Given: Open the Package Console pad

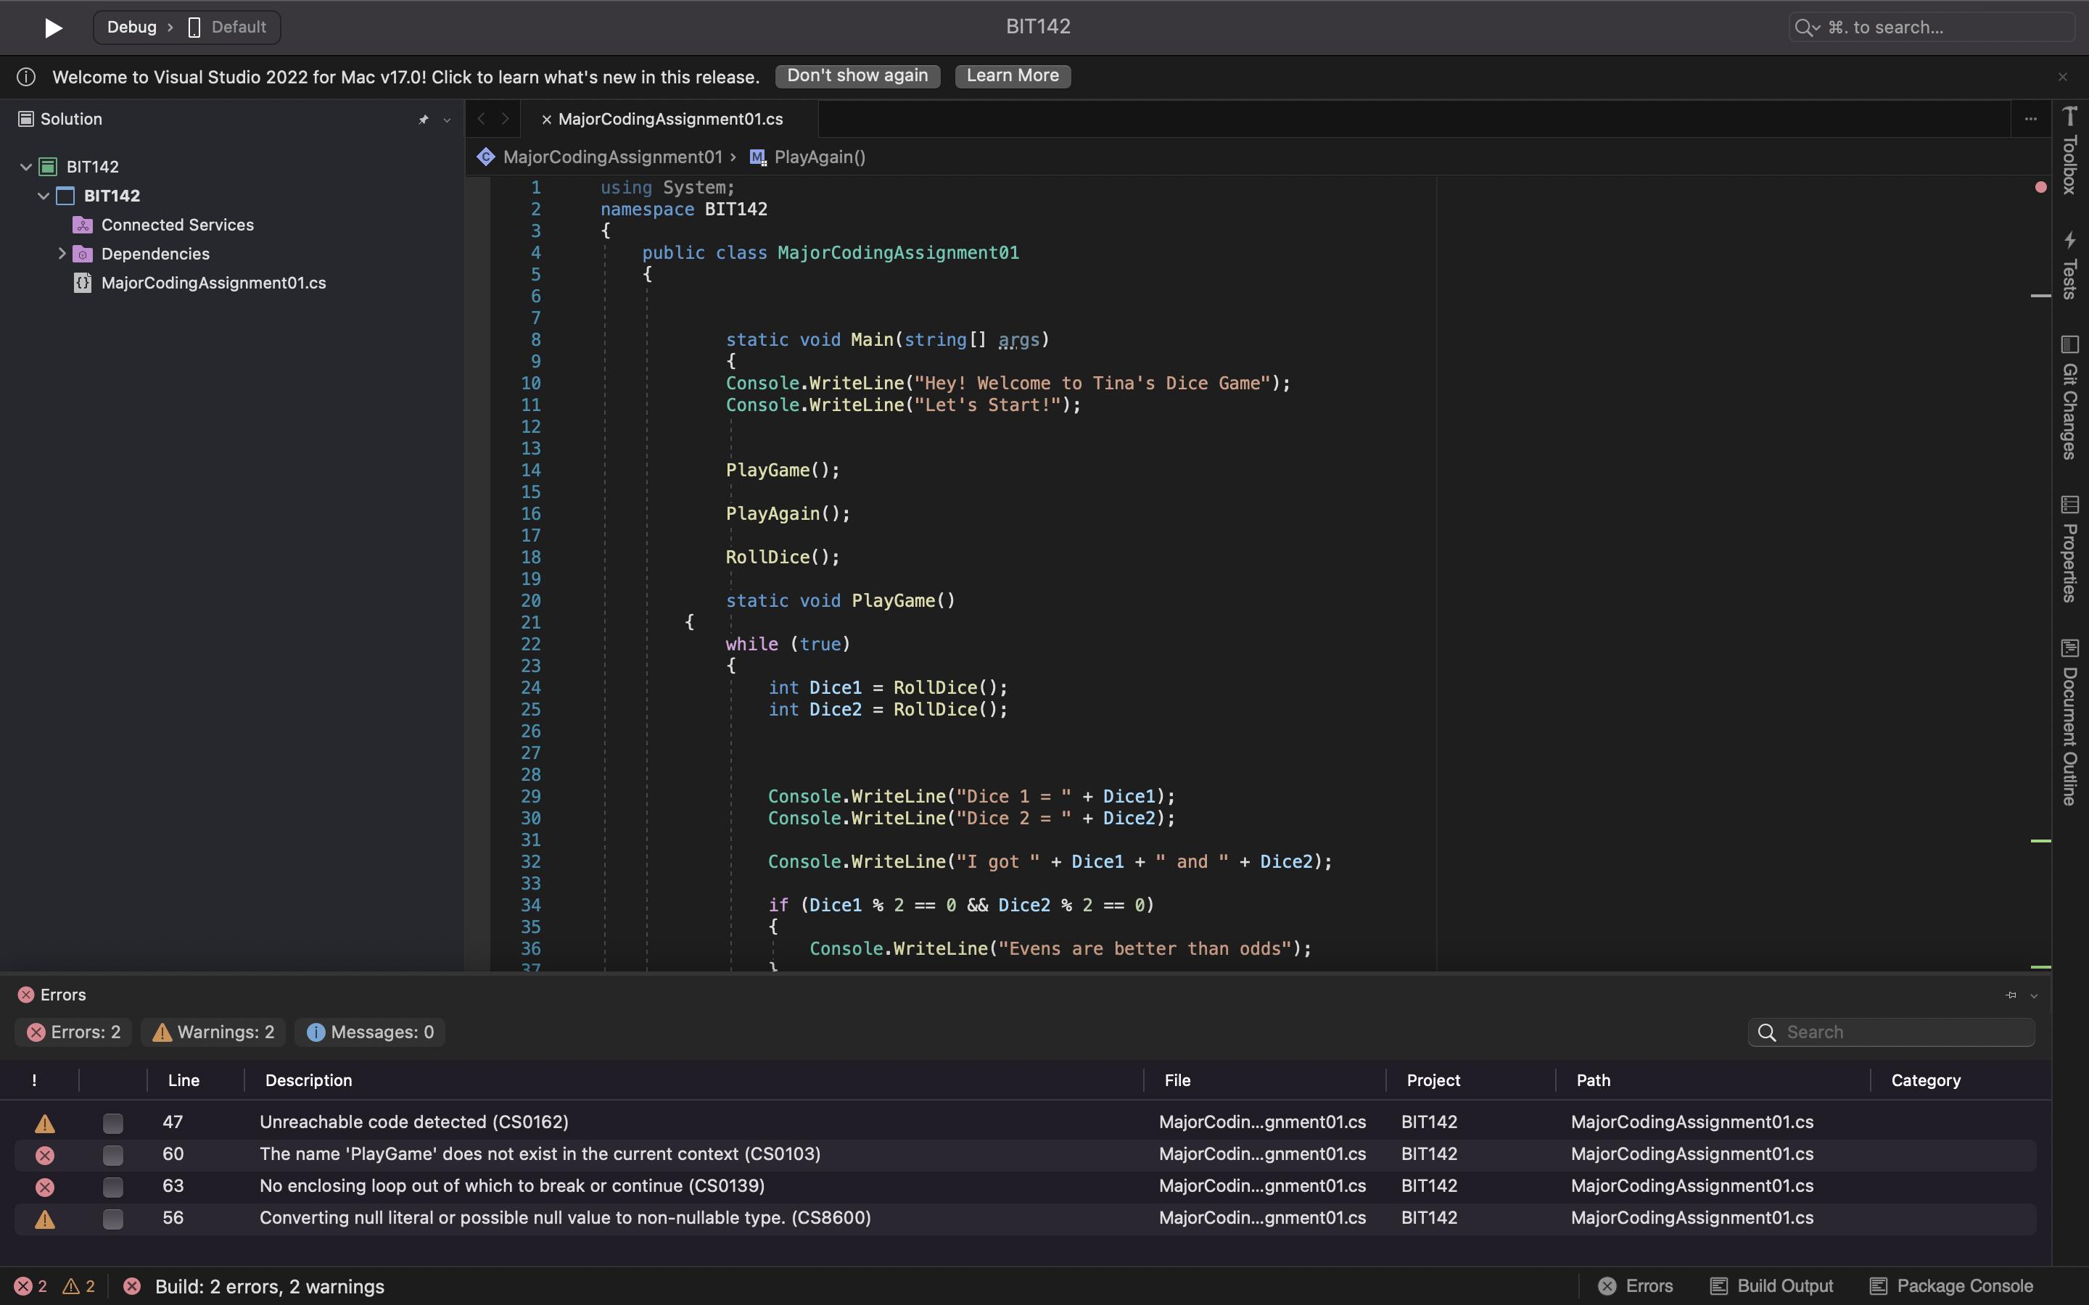Looking at the screenshot, I should coord(1951,1286).
